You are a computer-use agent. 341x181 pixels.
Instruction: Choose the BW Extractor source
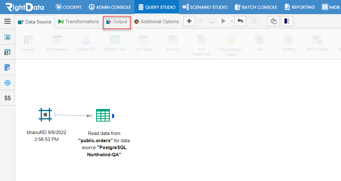tap(317, 43)
